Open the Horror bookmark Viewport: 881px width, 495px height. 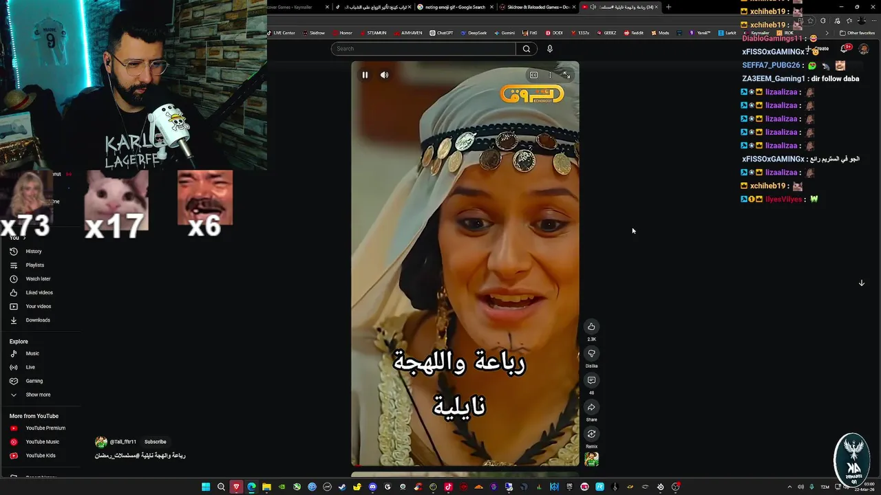(x=342, y=33)
